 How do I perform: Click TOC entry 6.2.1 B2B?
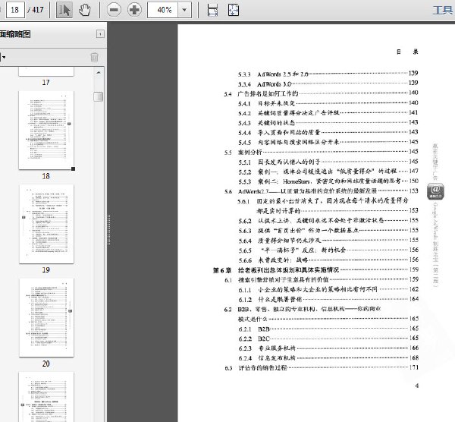328,329
